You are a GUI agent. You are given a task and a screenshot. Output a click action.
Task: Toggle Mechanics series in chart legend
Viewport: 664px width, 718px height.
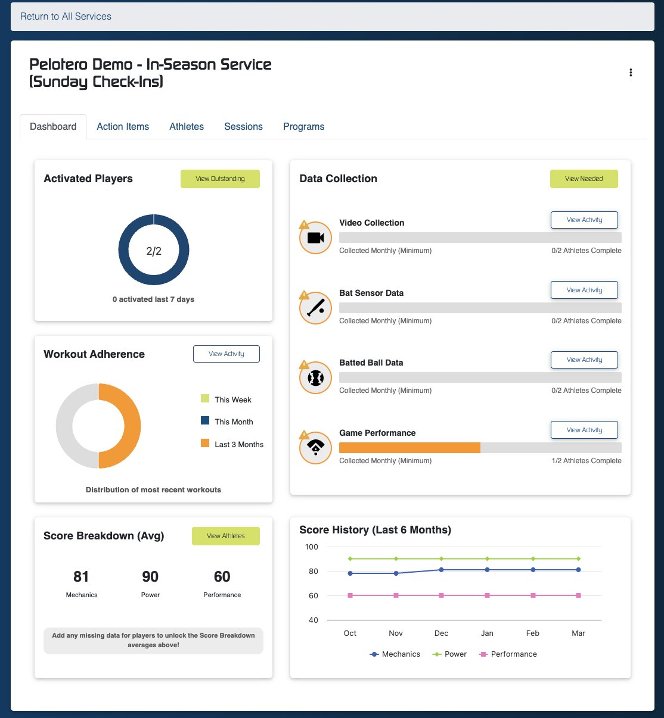(395, 654)
